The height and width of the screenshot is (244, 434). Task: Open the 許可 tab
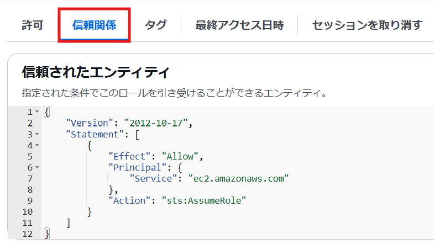click(32, 25)
